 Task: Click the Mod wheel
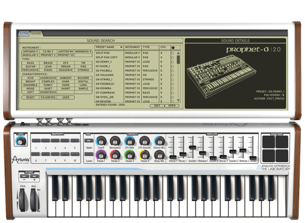pyautogui.click(x=33, y=200)
